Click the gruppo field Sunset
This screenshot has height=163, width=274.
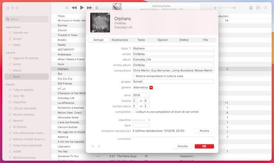pyautogui.click(x=173, y=81)
